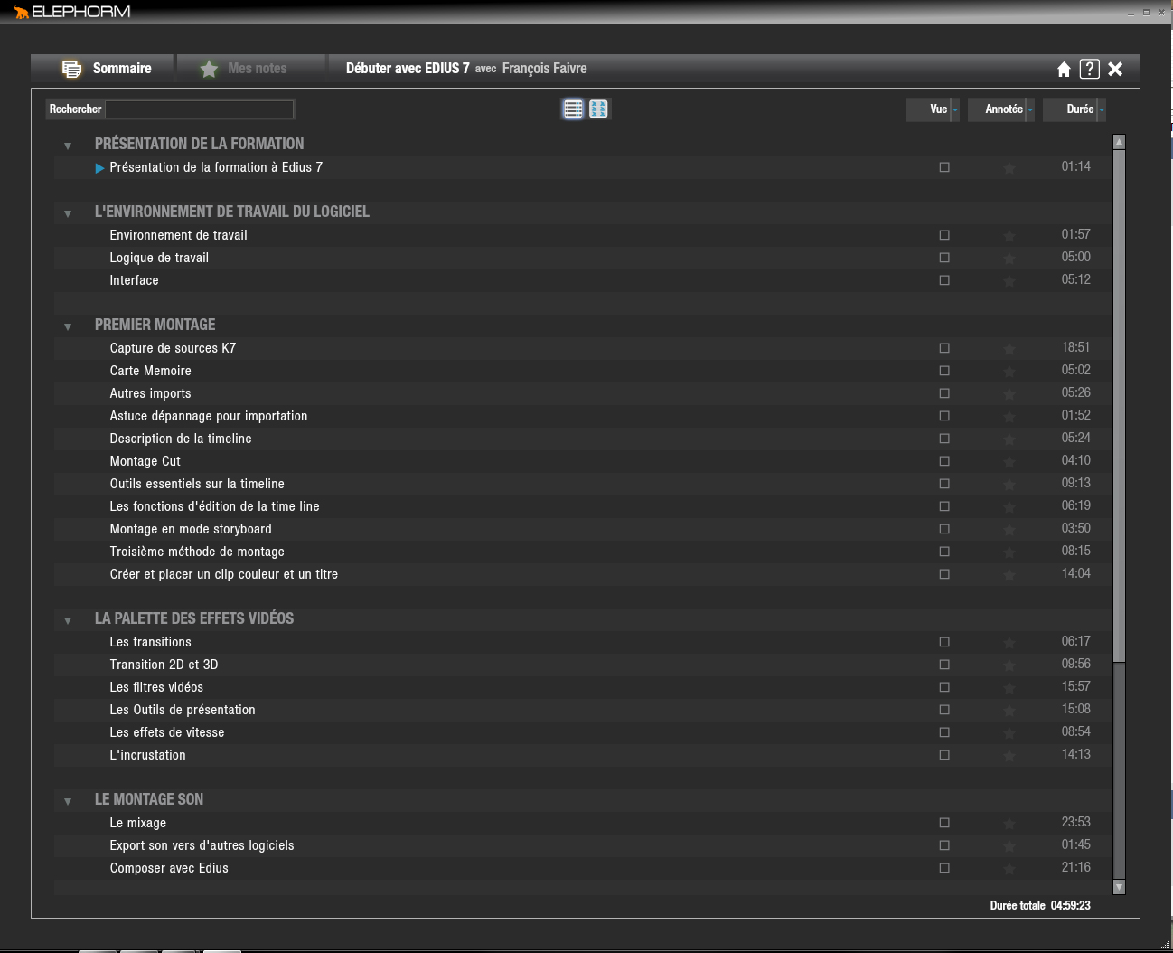
Task: Mark 'Troisième méthode de montage' as viewed
Action: tap(944, 552)
